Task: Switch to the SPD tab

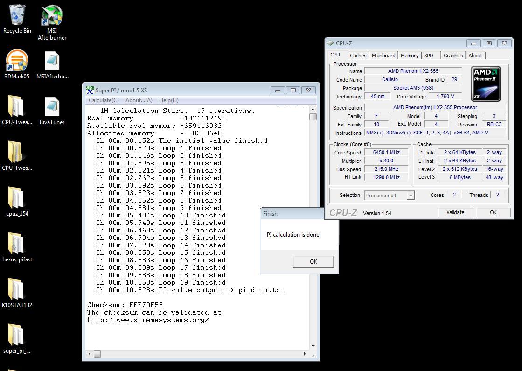Action: 429,56
